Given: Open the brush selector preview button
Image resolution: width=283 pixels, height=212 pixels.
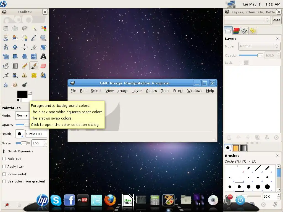Looking at the screenshot, I should (20, 134).
